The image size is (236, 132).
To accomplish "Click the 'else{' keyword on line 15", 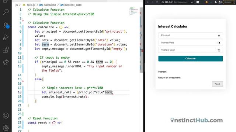I will 39,79.
